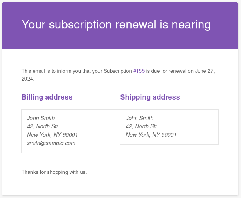Screen dimensions: 241x198
Task: Open the Subscription #155 link
Action: pos(139,71)
